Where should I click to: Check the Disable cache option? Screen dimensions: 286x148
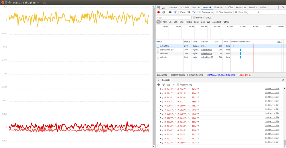217,12
